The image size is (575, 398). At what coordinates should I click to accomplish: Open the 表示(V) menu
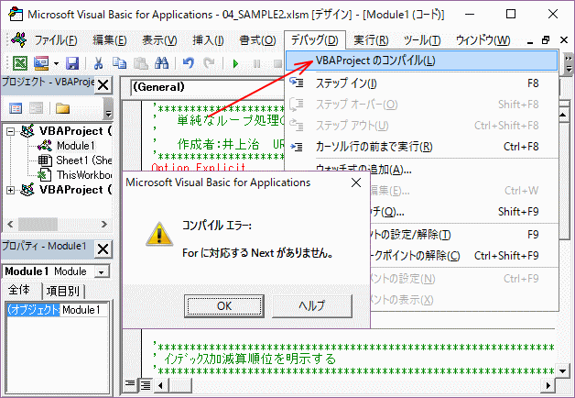[159, 40]
